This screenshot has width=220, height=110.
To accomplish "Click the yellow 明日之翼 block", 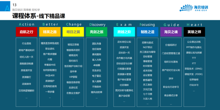I will coord(73,32).
